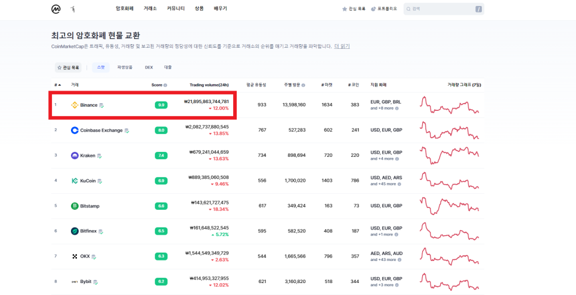Open the 상품 navigation menu
576x295 pixels.
click(x=199, y=8)
